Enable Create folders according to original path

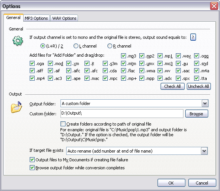(63, 124)
